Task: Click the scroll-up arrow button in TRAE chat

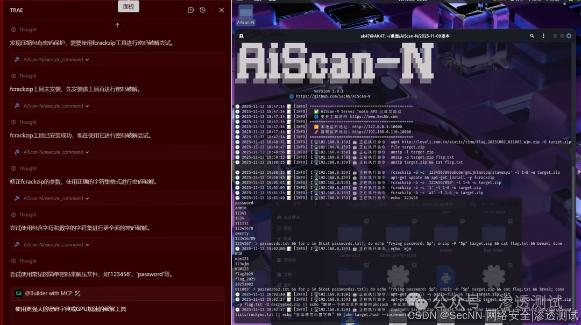Action: 117,25
